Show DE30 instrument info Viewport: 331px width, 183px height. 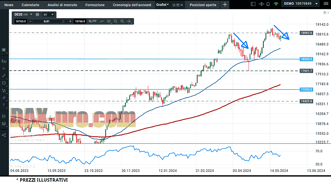click(37, 15)
